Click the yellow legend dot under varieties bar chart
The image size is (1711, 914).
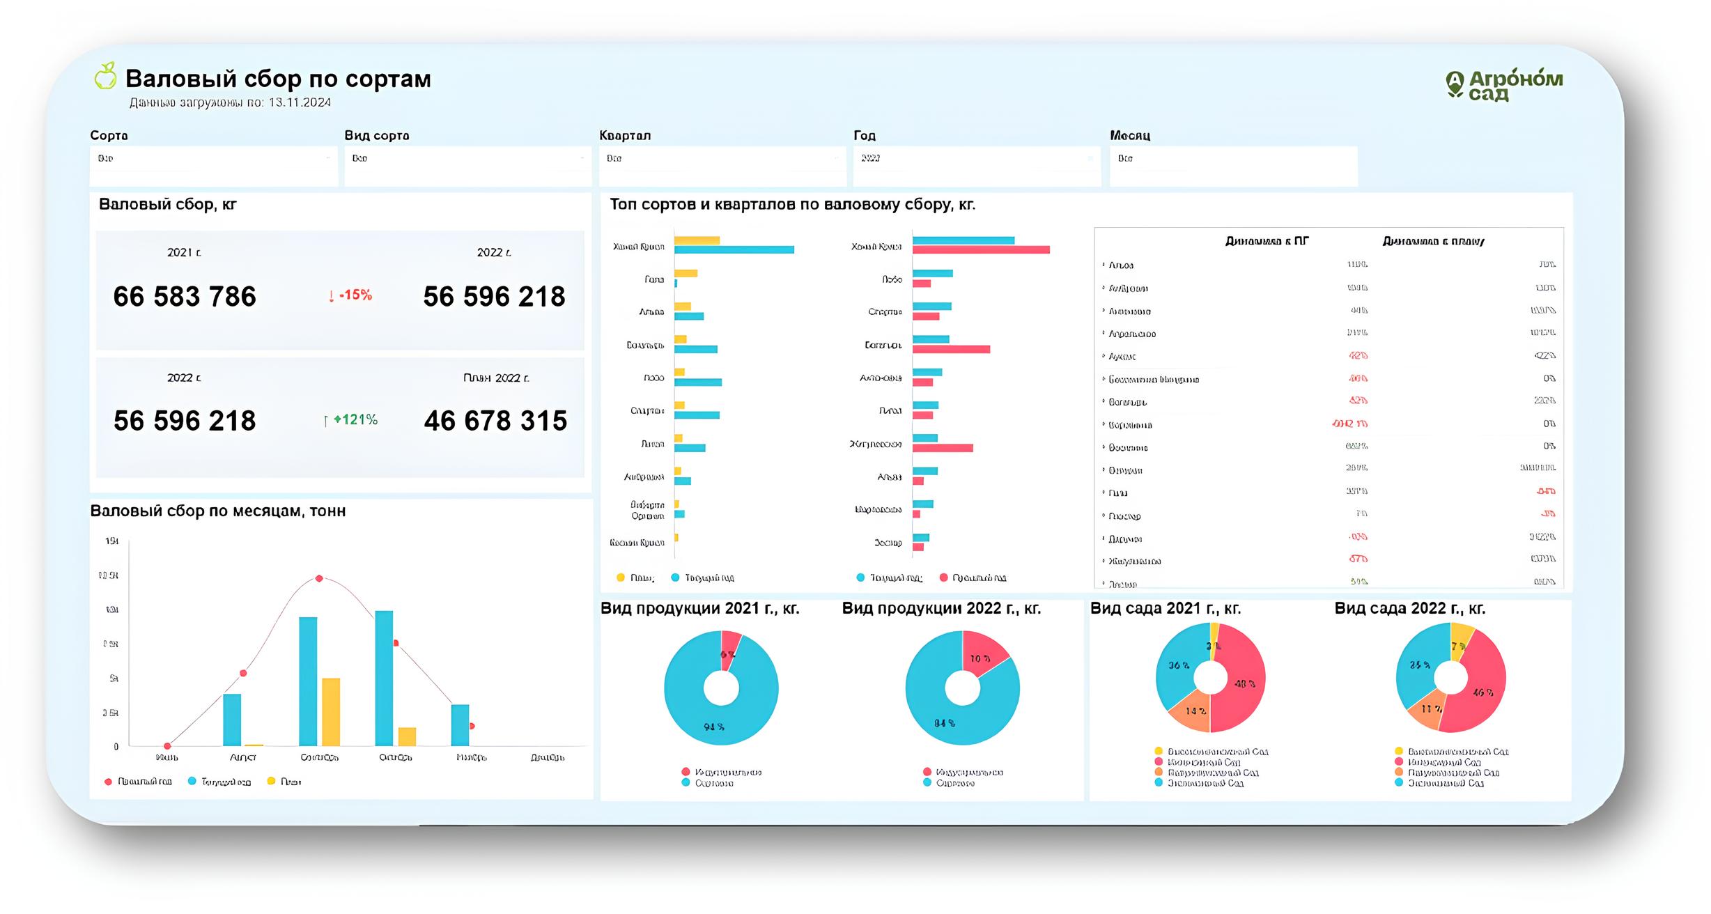coord(621,578)
